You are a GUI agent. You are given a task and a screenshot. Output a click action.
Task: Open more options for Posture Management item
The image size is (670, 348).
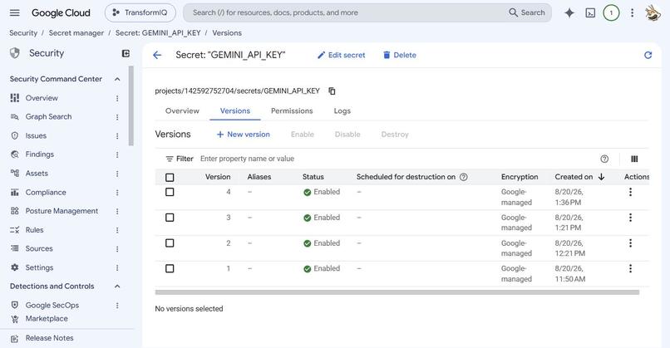pos(117,211)
